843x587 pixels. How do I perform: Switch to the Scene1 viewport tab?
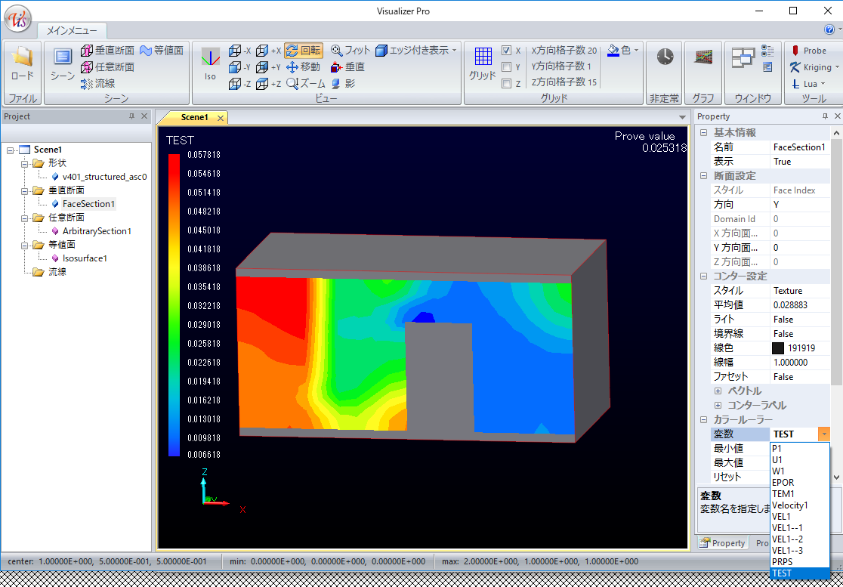(193, 118)
